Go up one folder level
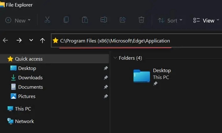Screen dimensions: 222x133 coord(42,41)
